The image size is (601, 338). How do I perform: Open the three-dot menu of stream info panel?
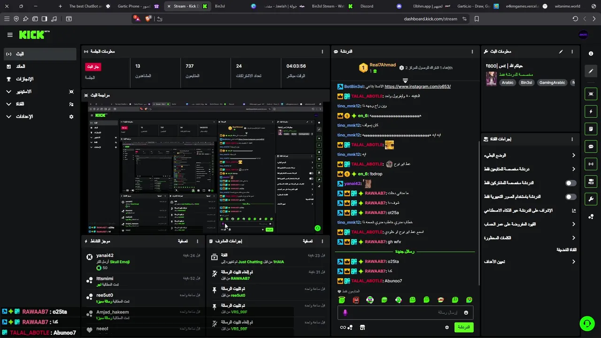click(572, 52)
